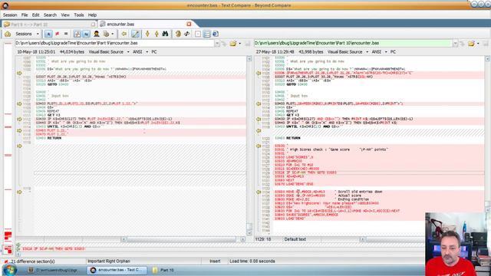Click the File Format icon
This screenshot has width=491, height=276.
[x=106, y=34]
